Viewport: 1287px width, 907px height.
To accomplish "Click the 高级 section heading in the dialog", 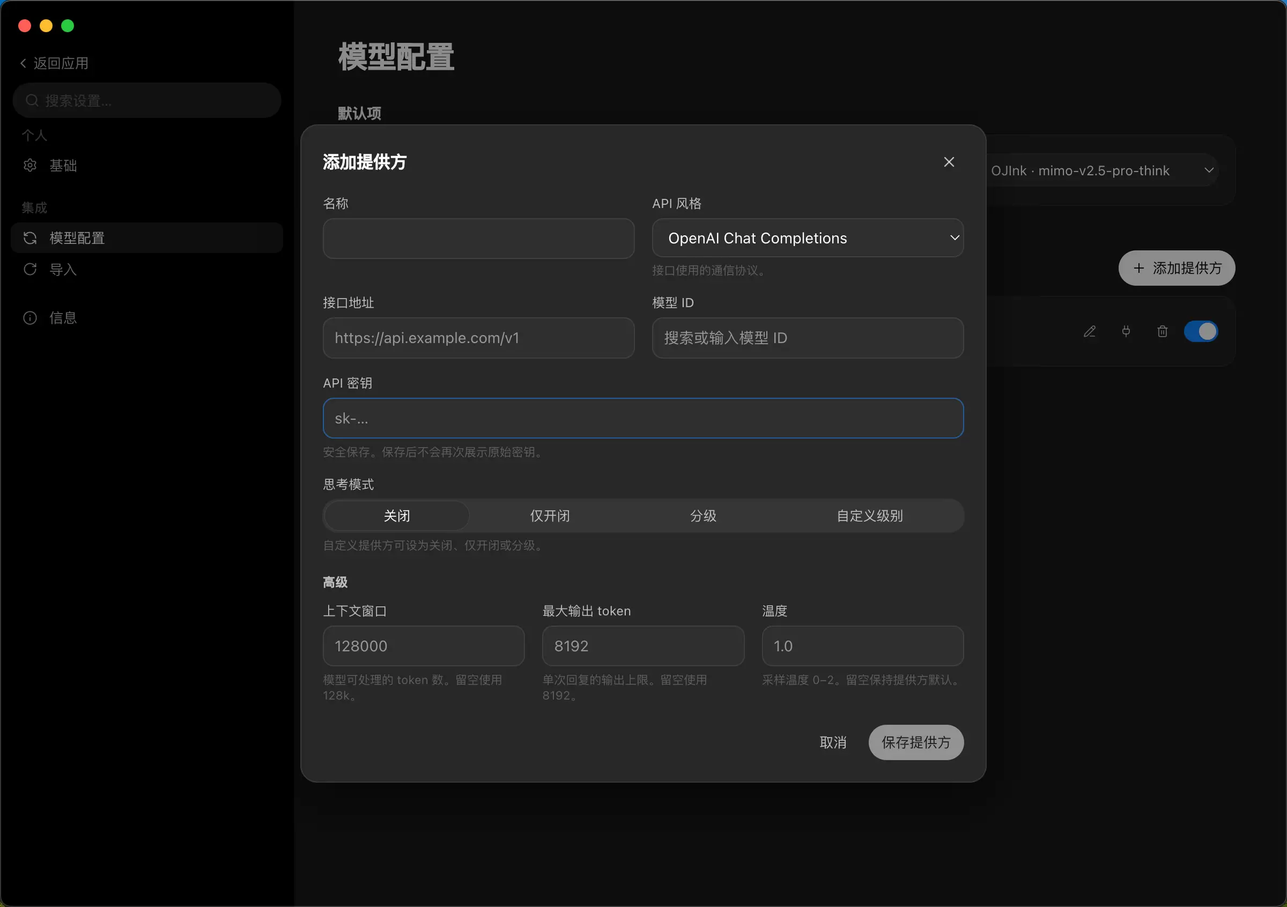I will pos(335,582).
